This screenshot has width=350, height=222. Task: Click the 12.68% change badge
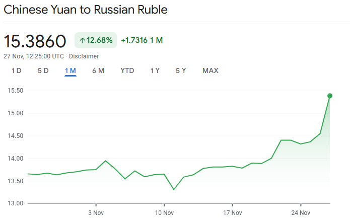click(96, 40)
